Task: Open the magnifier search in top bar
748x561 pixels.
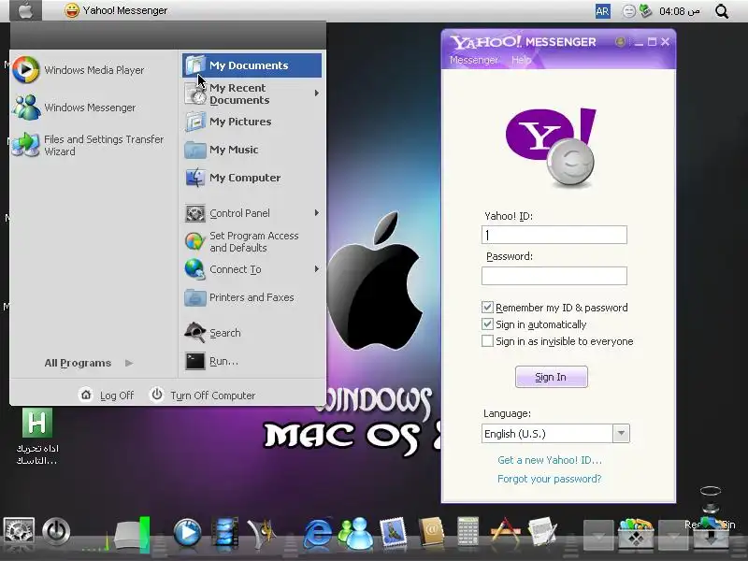Action: point(722,11)
